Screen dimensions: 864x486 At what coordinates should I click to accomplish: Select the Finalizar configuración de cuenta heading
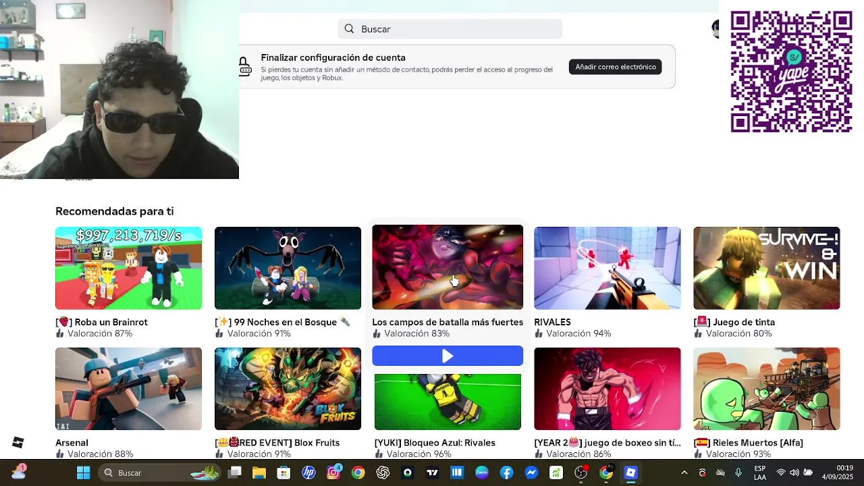[x=333, y=57]
